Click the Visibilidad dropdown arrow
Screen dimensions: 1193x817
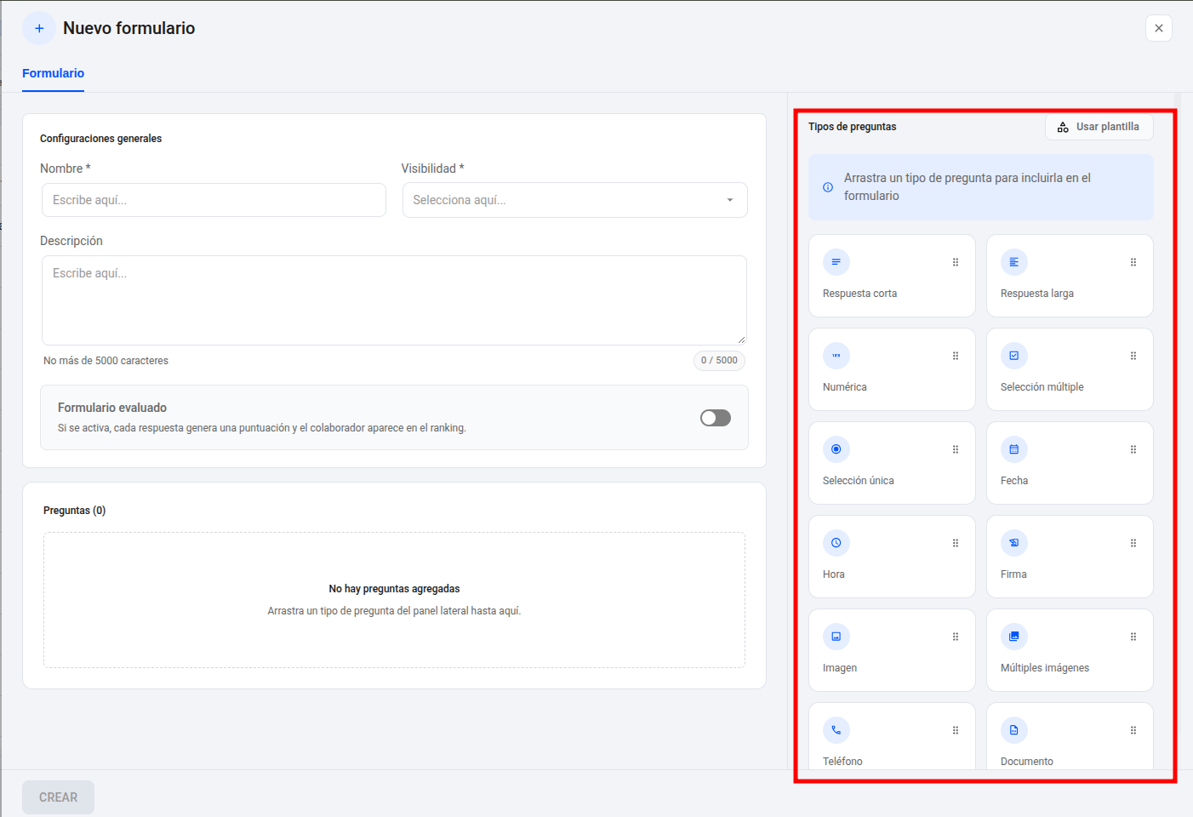click(730, 200)
